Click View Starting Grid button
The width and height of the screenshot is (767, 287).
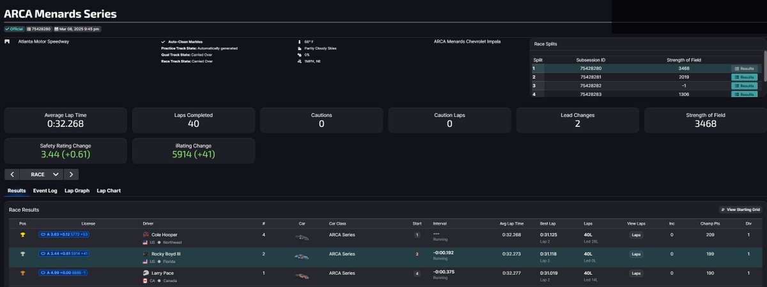tap(740, 209)
